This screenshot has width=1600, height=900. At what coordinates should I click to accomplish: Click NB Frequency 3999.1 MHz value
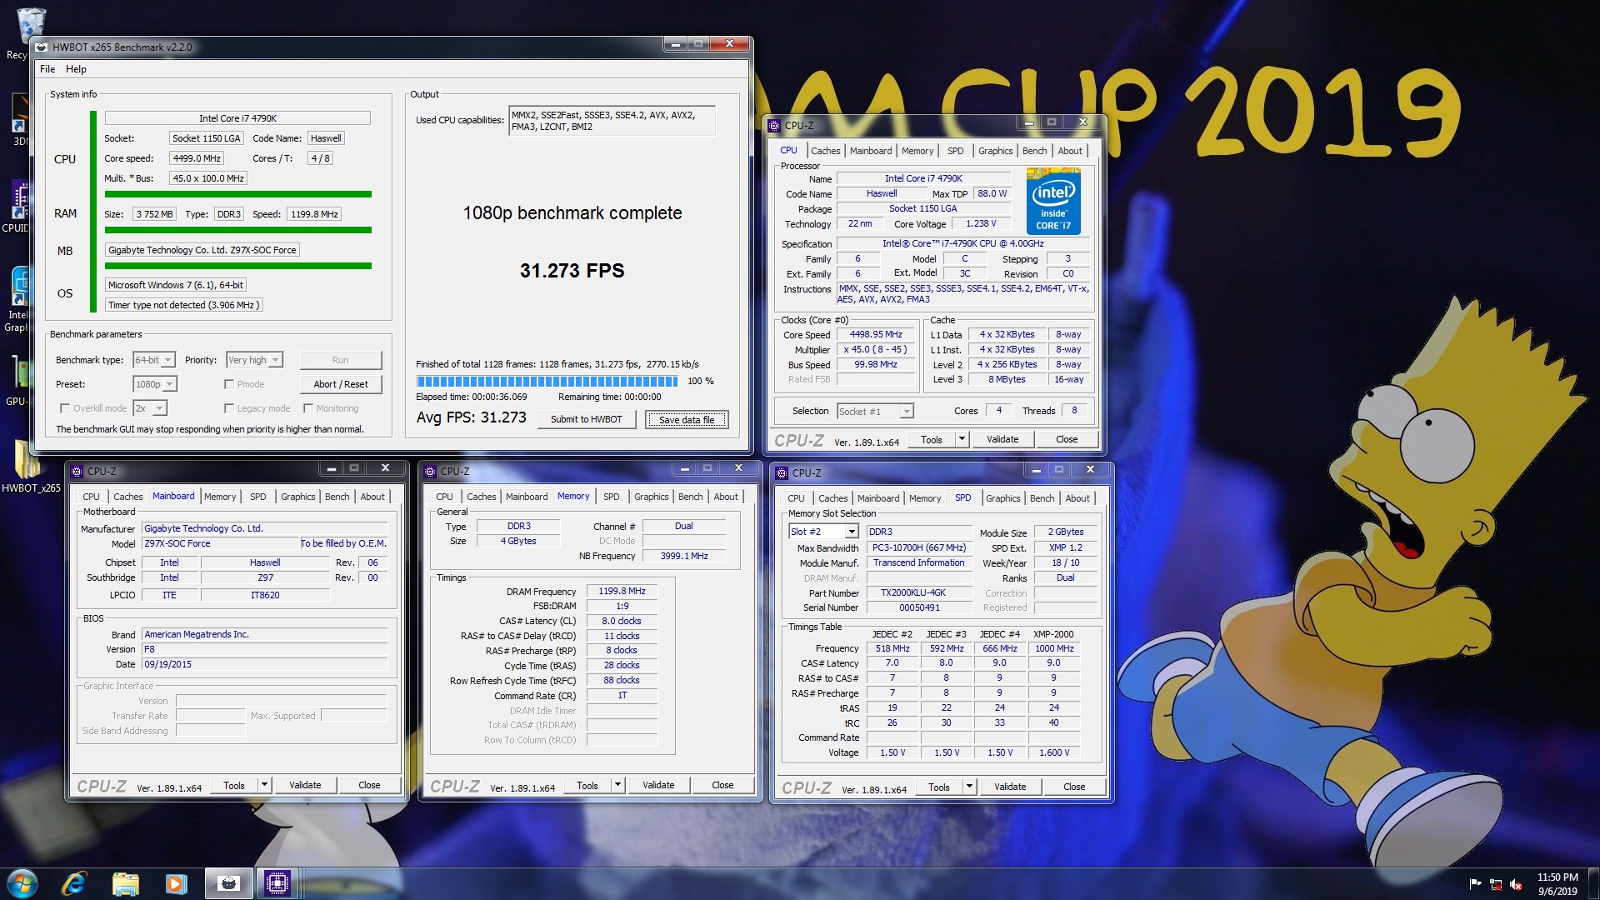tap(683, 556)
